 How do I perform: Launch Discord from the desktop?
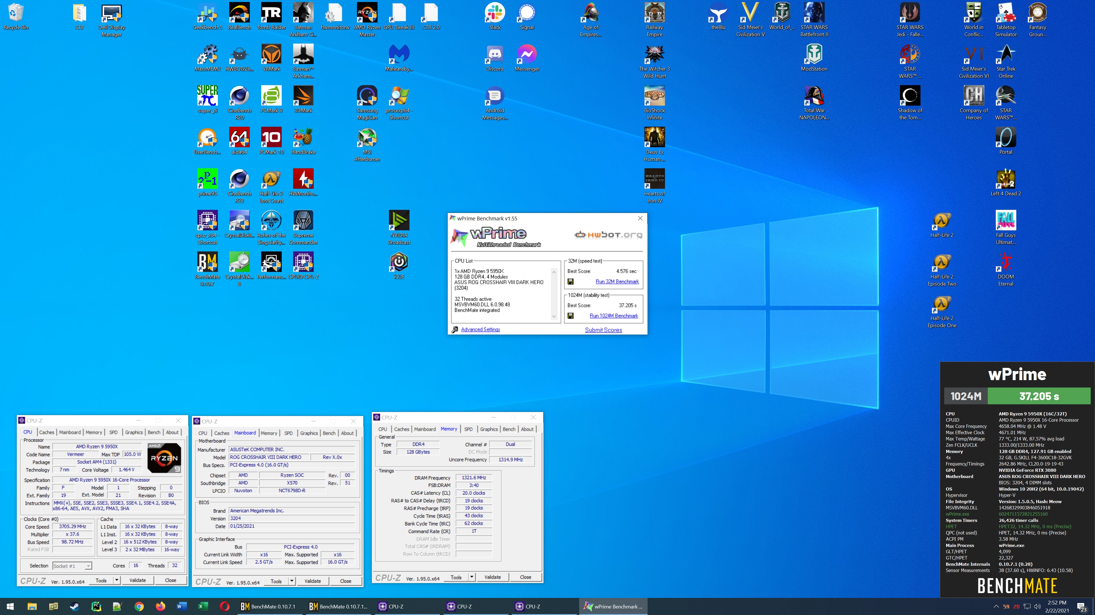pos(495,58)
